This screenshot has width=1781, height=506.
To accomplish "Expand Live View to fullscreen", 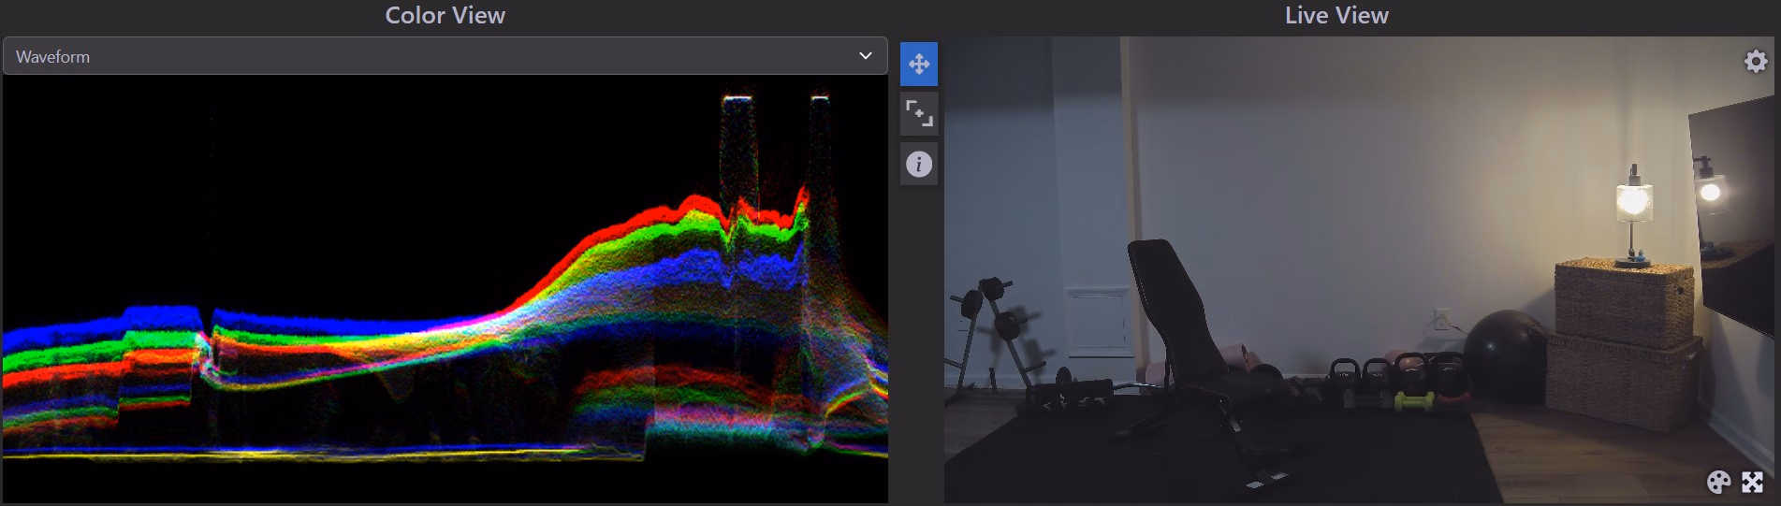I will pyautogui.click(x=1753, y=482).
